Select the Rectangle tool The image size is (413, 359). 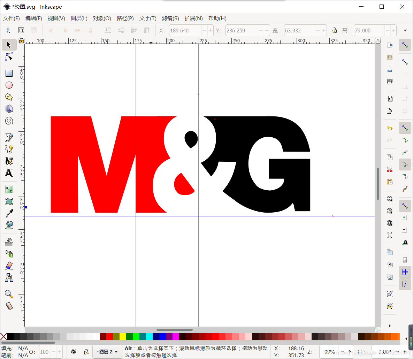click(x=9, y=73)
